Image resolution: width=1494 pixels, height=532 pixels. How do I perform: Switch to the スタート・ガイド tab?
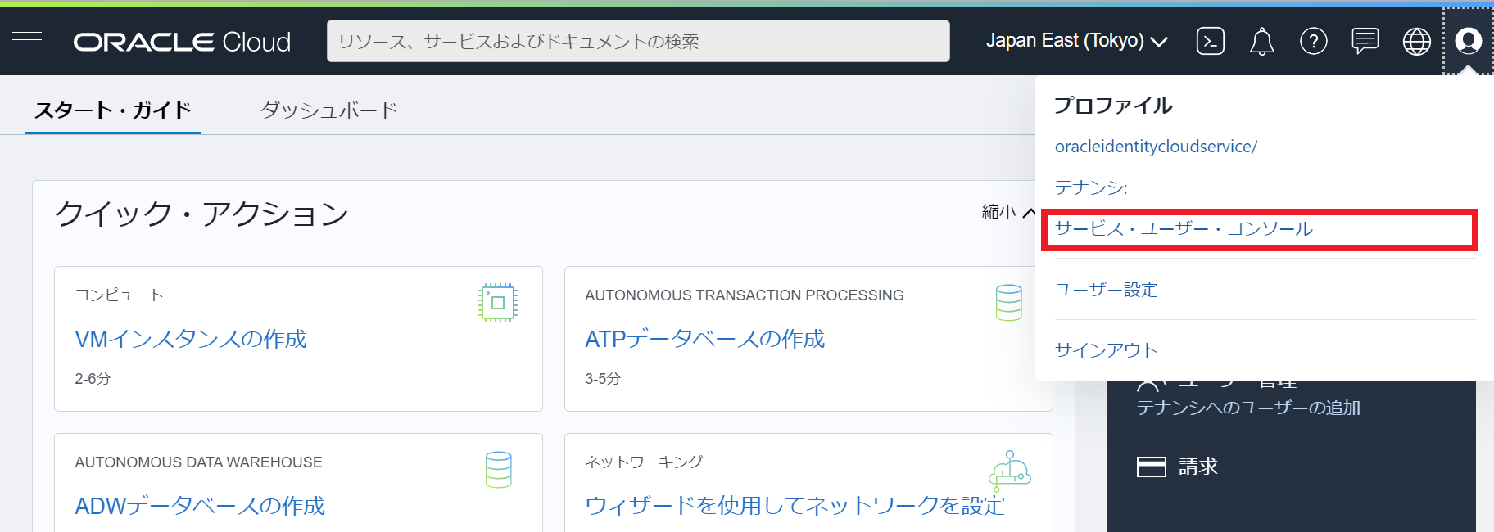tap(113, 110)
